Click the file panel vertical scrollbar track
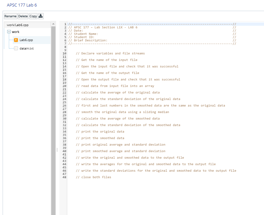The height and width of the screenshot is (215, 264). coord(54,120)
